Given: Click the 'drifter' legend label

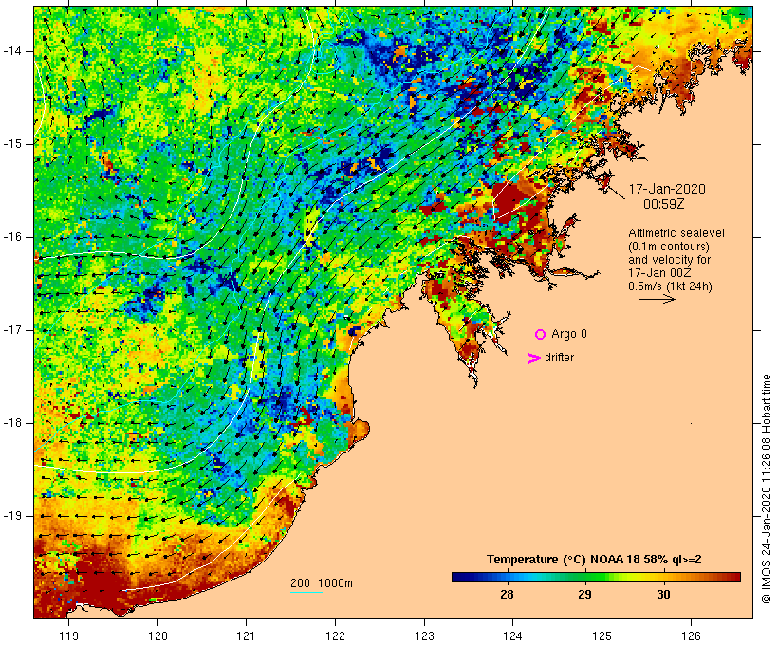Looking at the screenshot, I should tap(559, 358).
